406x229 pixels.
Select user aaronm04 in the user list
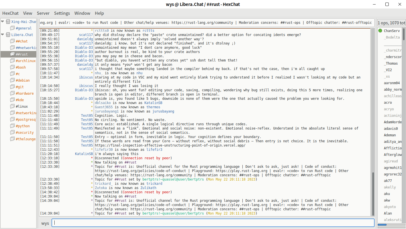392,83
